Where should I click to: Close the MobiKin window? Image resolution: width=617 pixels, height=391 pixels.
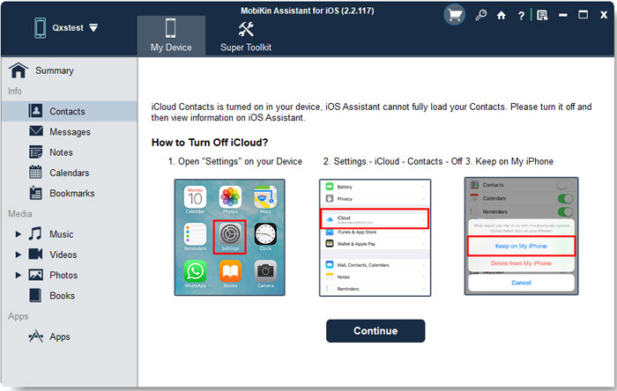point(604,15)
